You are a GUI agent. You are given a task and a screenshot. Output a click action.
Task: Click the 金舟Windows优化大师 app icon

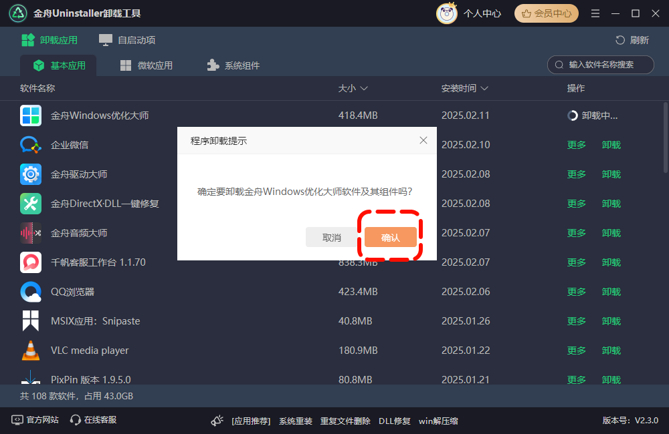[31, 116]
